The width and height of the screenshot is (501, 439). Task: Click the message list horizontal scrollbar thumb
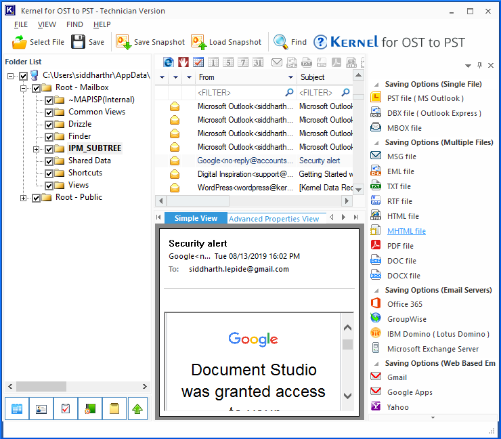click(198, 201)
